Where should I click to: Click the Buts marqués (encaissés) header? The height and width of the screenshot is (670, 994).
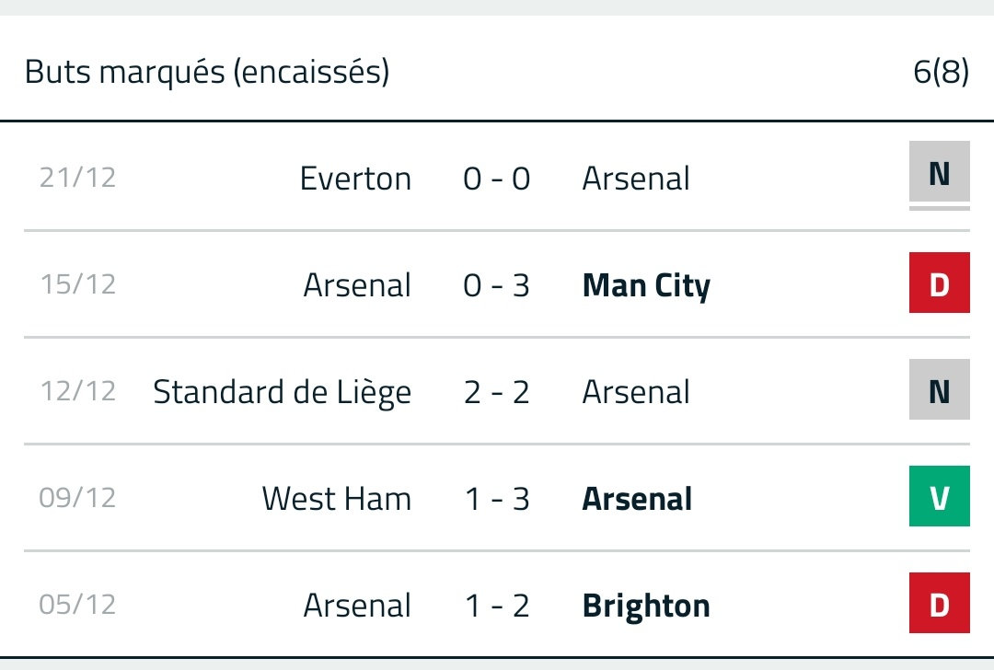(207, 72)
